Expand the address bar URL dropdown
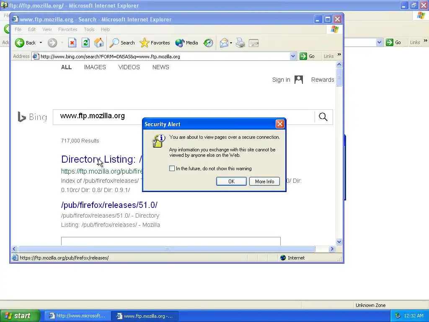 point(293,57)
